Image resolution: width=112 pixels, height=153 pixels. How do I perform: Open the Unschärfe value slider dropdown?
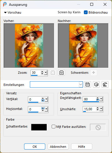(x=101, y=109)
